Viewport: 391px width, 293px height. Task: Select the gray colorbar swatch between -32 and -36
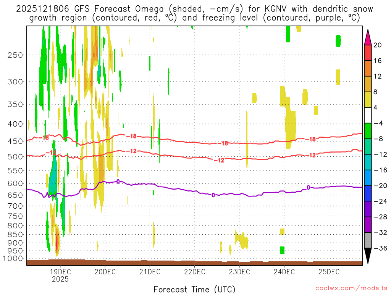[368, 240]
